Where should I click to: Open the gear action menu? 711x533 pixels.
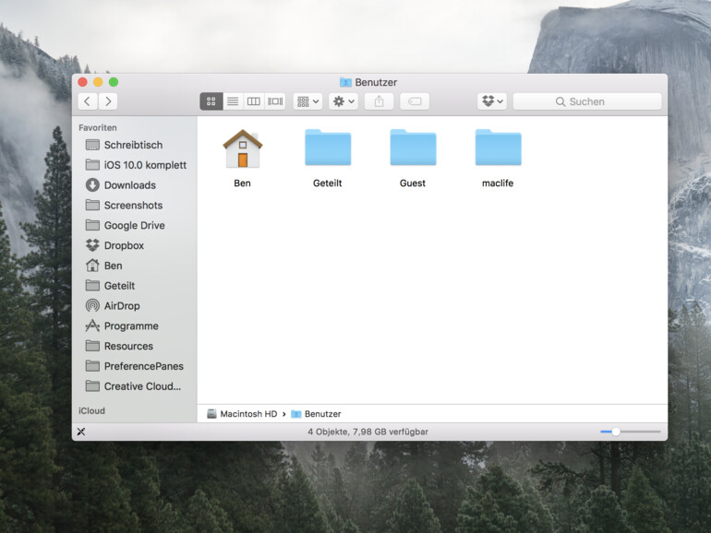click(x=343, y=101)
